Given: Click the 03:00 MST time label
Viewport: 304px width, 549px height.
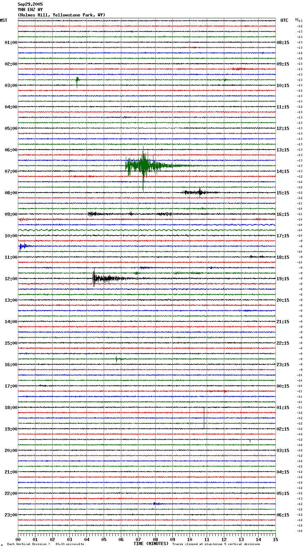Looking at the screenshot, I should 11,86.
